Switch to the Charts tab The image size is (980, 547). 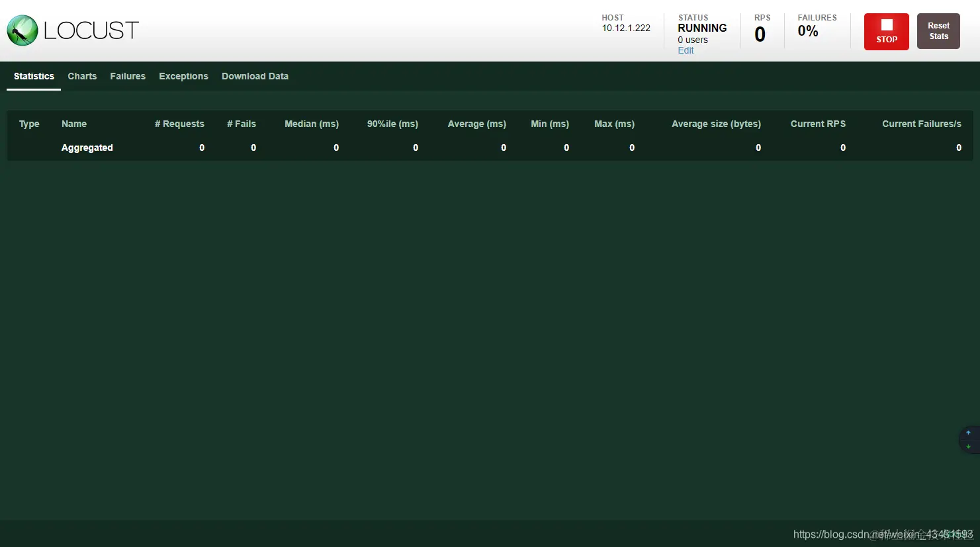pos(82,76)
